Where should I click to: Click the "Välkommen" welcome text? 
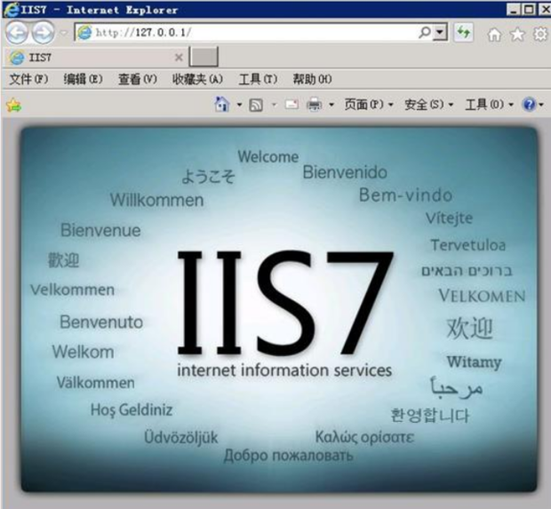(96, 383)
